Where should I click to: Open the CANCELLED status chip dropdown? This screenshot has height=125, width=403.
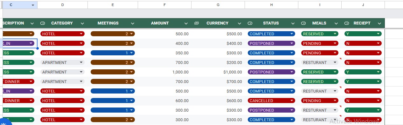coord(271,101)
